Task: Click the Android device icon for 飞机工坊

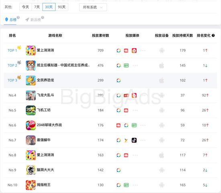Action: pyautogui.click(x=162, y=110)
